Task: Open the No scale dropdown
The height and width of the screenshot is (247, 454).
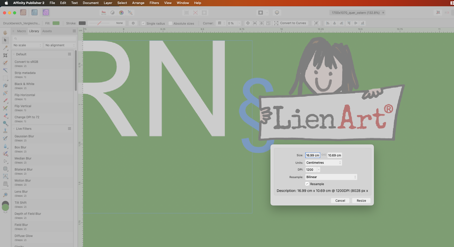Action: click(27, 45)
